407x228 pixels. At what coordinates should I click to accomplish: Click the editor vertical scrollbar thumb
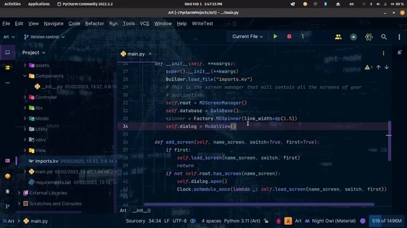pos(389,141)
